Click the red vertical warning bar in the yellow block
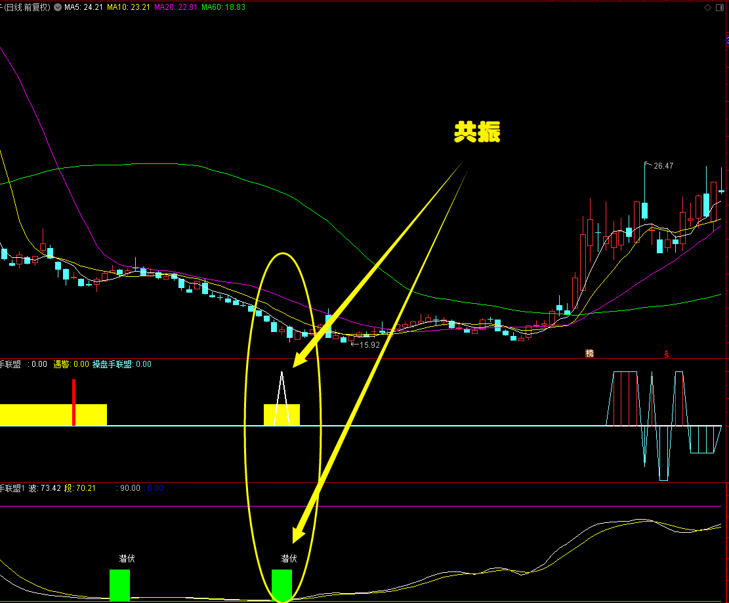 (73, 402)
